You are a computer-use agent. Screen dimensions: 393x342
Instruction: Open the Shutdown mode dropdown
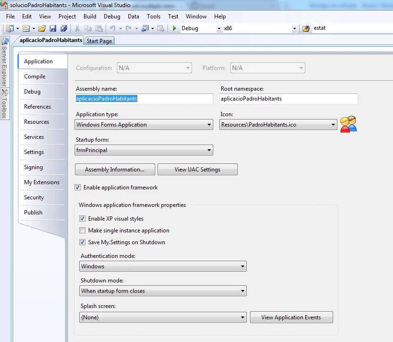click(x=163, y=291)
